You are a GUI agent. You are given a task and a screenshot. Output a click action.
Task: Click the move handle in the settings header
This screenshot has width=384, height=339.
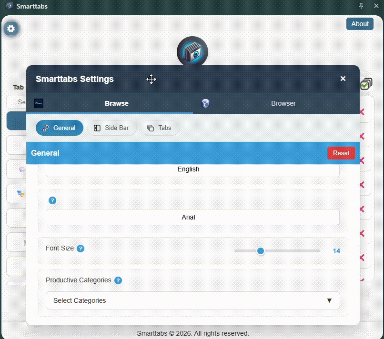pyautogui.click(x=152, y=79)
